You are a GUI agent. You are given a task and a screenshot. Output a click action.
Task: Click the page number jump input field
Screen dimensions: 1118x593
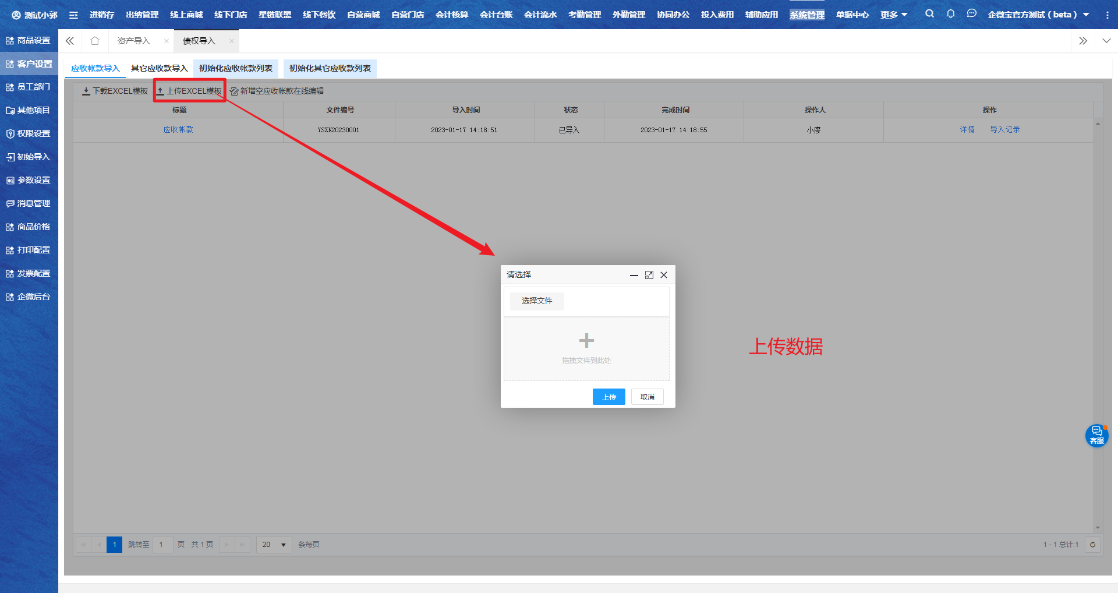pyautogui.click(x=162, y=545)
